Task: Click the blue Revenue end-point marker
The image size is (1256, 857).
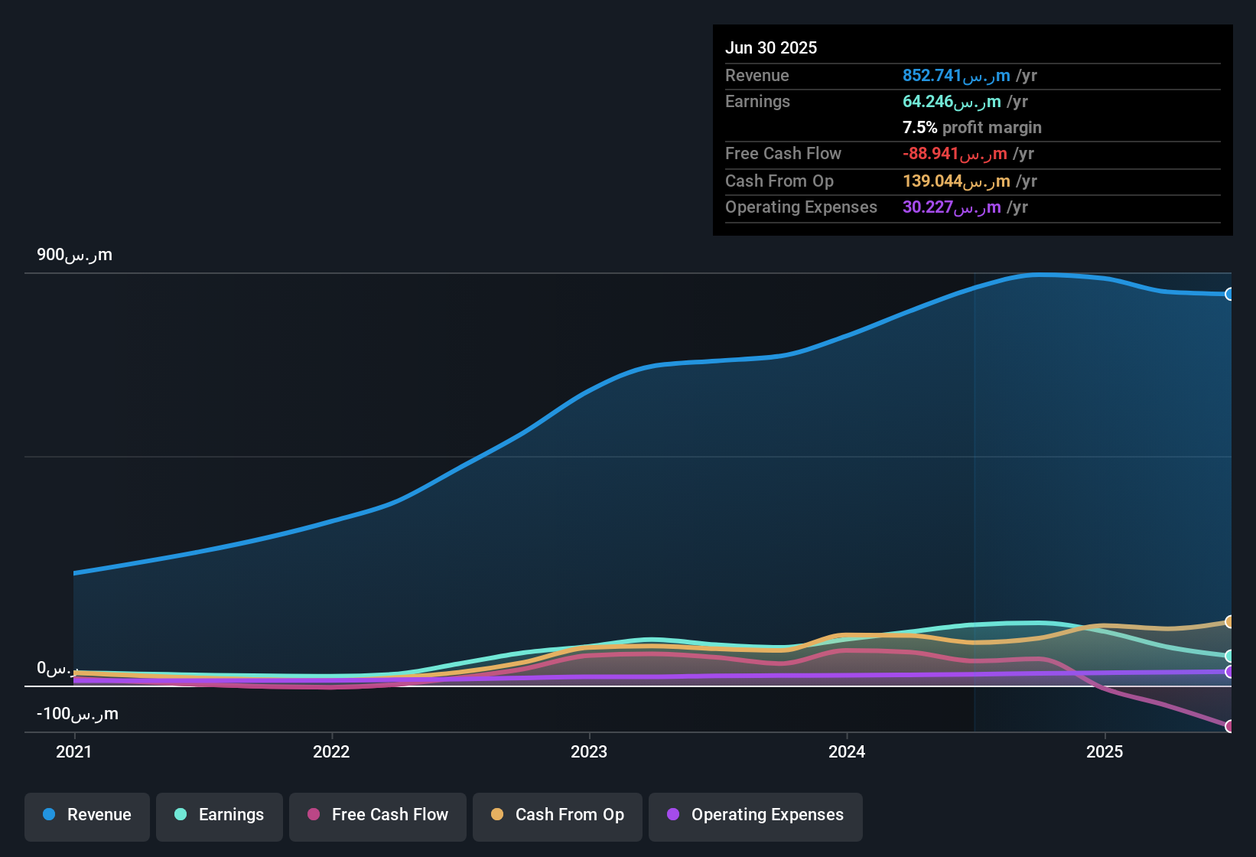Action: (1230, 294)
